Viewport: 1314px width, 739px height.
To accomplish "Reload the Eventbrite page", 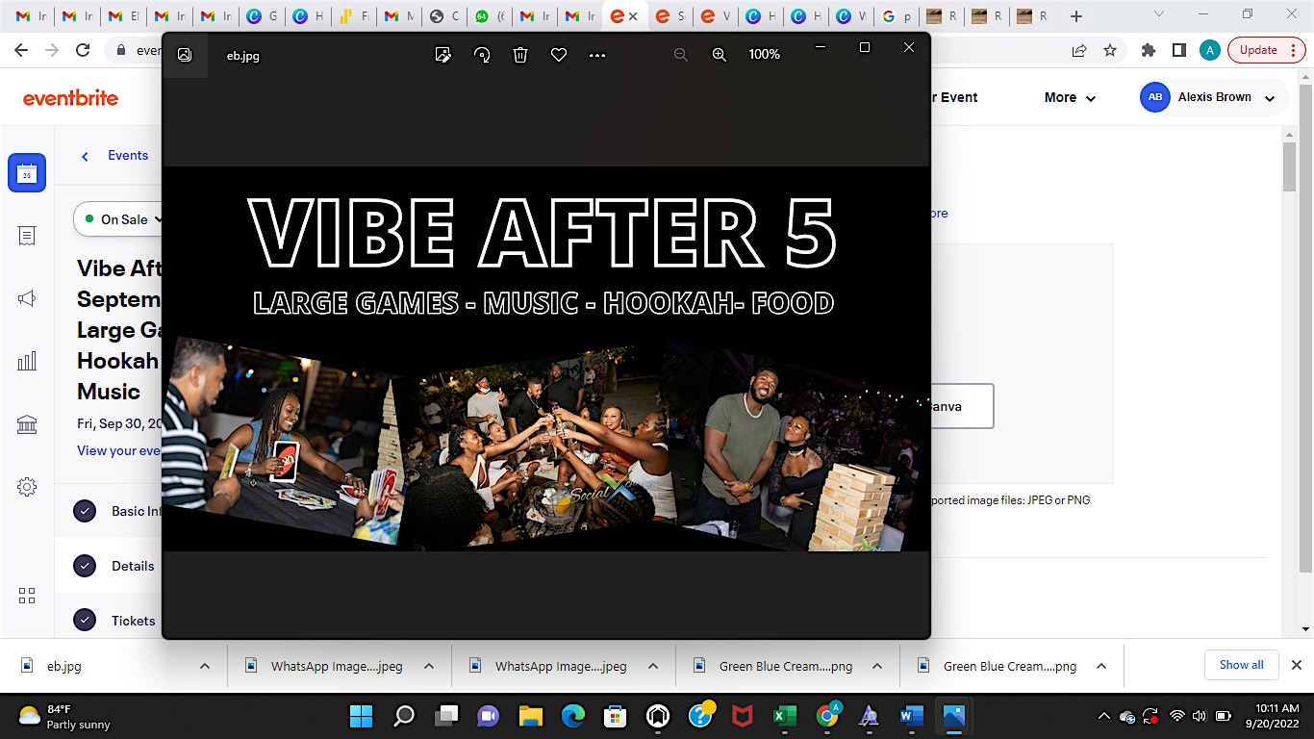I will point(83,50).
